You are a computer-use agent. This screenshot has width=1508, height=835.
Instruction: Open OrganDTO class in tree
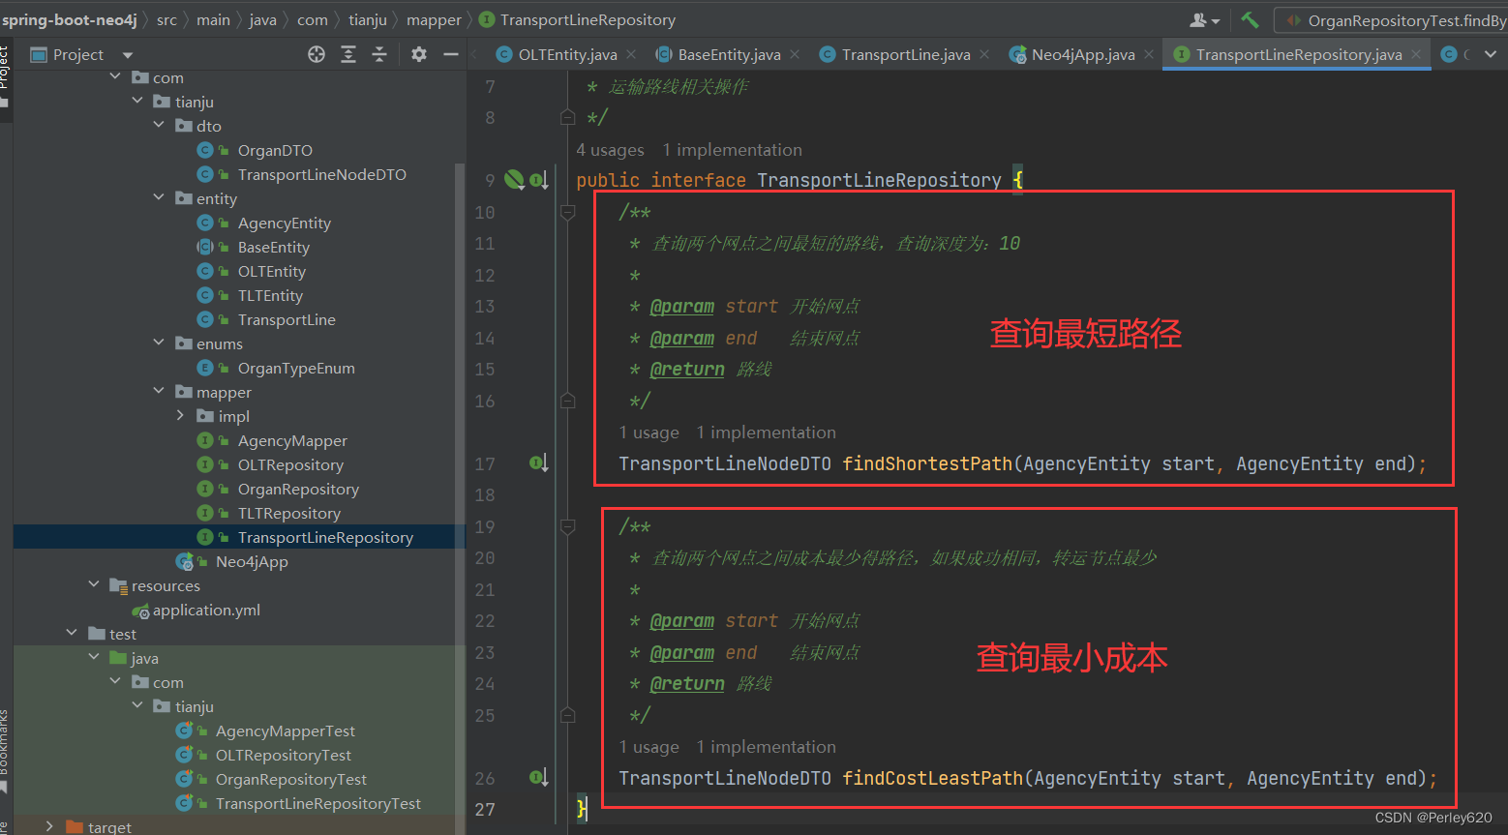tap(275, 150)
